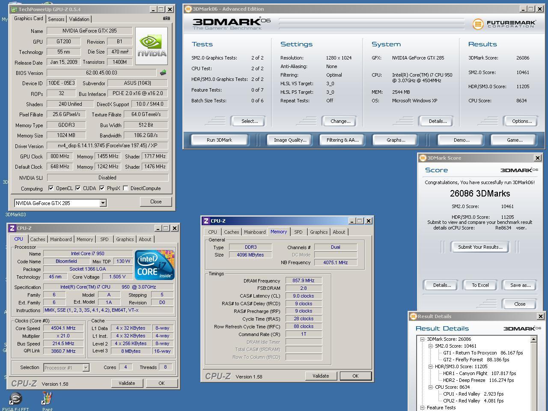
Task: Click the Memory CPU-Z window title icon
Action: coord(206,221)
